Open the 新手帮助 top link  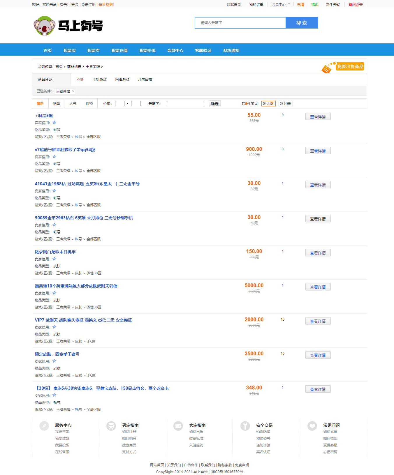[x=333, y=5]
